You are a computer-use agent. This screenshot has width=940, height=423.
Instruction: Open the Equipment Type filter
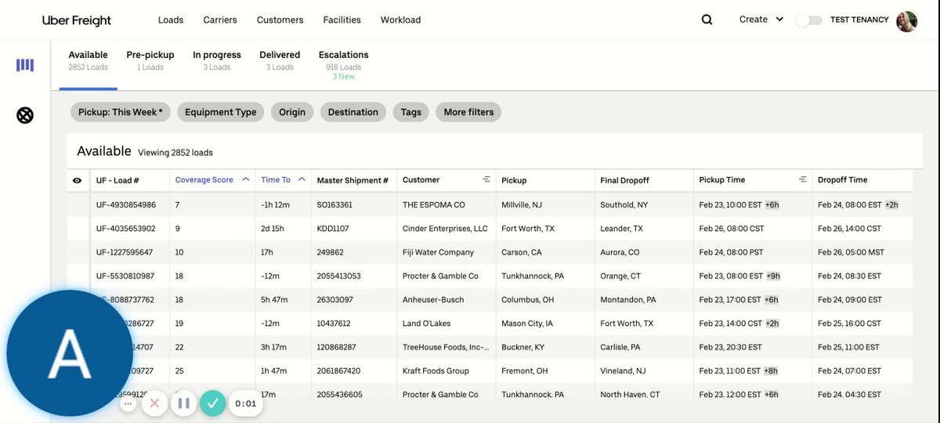(x=221, y=112)
